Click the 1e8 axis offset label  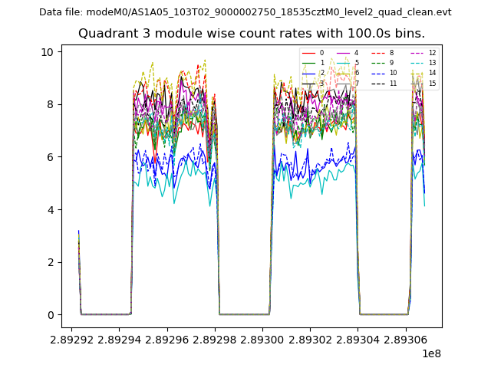(x=430, y=353)
